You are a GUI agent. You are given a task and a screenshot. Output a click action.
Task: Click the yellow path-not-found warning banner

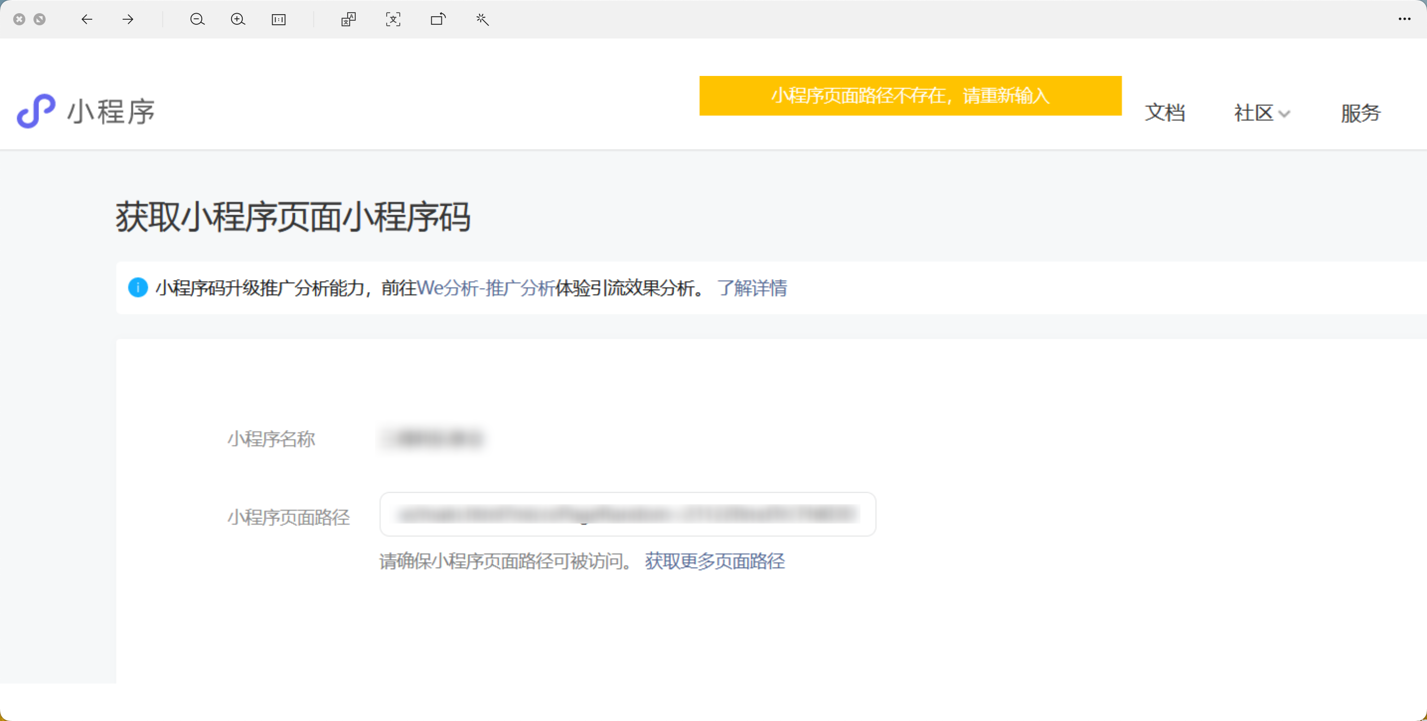pos(910,96)
